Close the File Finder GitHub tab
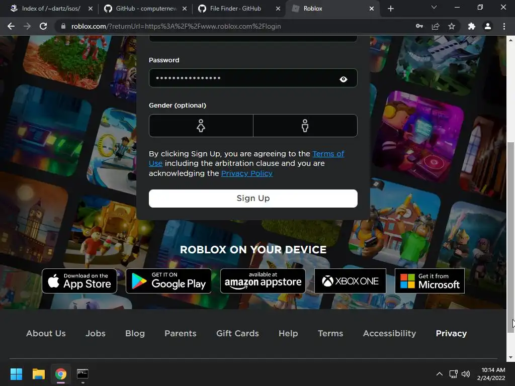This screenshot has height=386, width=515. 278,9
